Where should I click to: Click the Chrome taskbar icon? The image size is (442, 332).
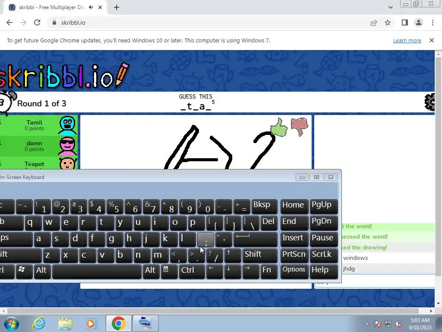[x=118, y=323]
